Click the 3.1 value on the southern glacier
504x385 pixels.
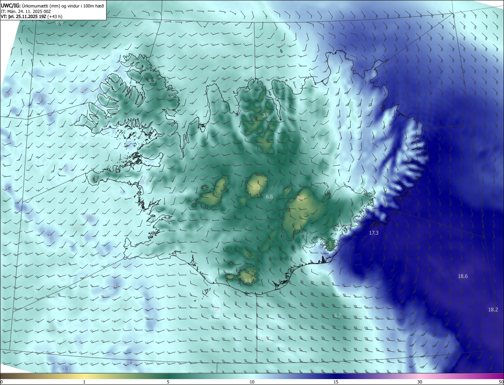coord(248,281)
